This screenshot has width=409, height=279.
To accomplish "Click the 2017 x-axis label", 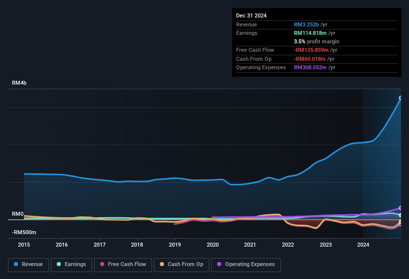I will (100, 245).
